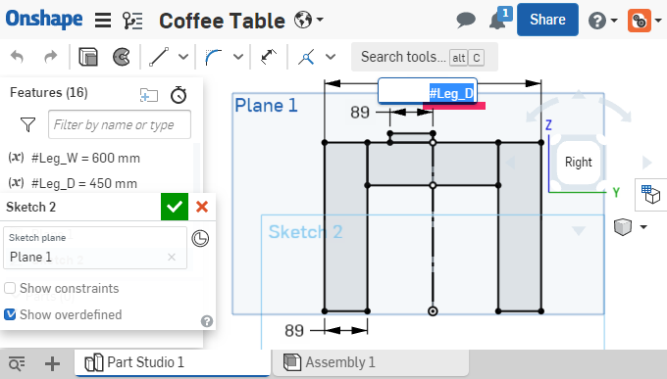Enable the Show constraints checkbox
The image size is (667, 379).
click(10, 288)
